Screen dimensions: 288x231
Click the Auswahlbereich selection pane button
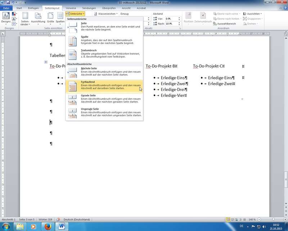[224, 23]
